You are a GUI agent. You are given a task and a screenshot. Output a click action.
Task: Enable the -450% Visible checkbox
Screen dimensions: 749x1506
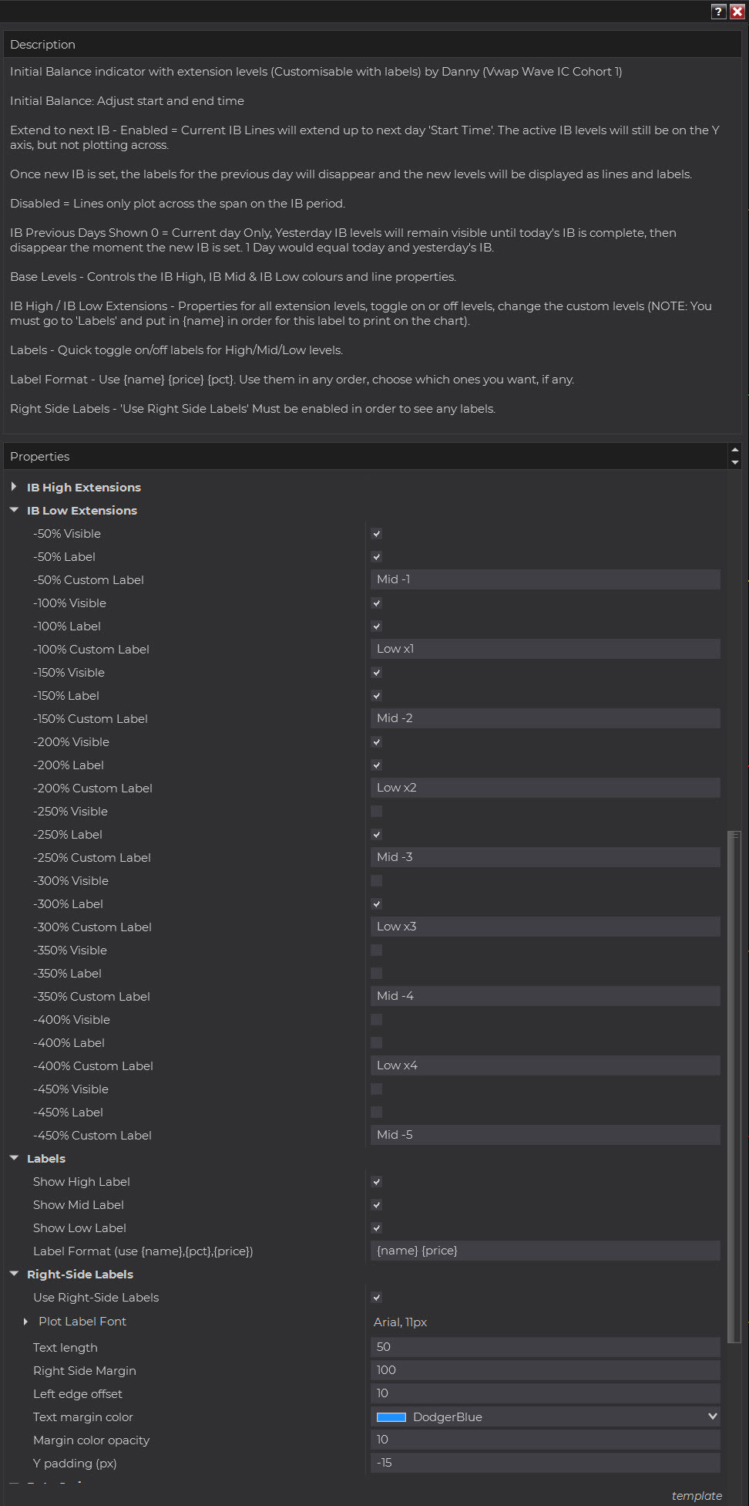point(377,1089)
